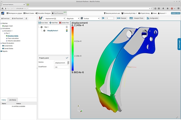This screenshot has width=181, height=120.
Task: Open the Simulation Designer tab
Action: 43,13
